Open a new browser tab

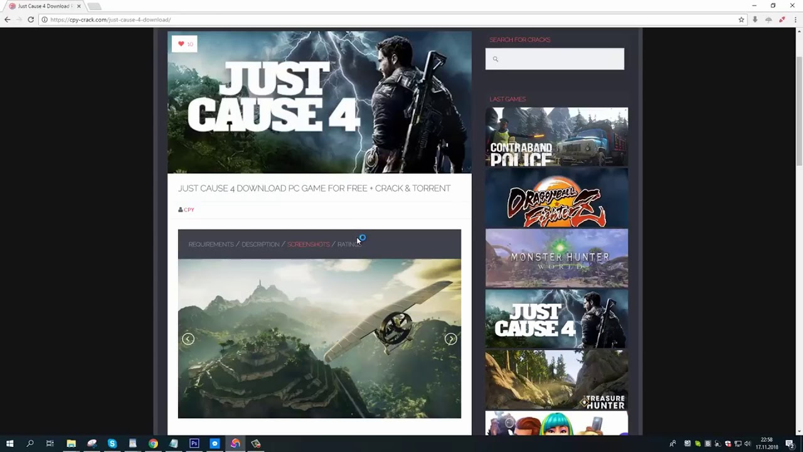94,6
